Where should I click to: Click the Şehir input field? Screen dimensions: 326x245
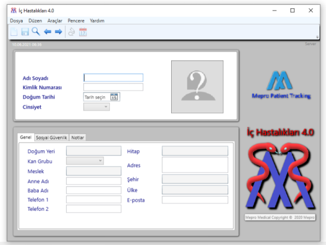coord(195,179)
